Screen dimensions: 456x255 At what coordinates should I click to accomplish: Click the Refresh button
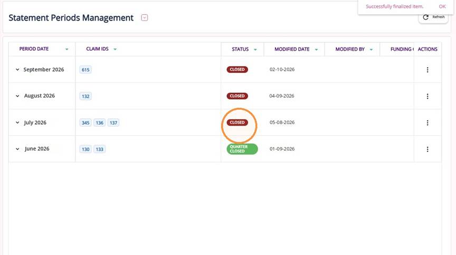433,17
